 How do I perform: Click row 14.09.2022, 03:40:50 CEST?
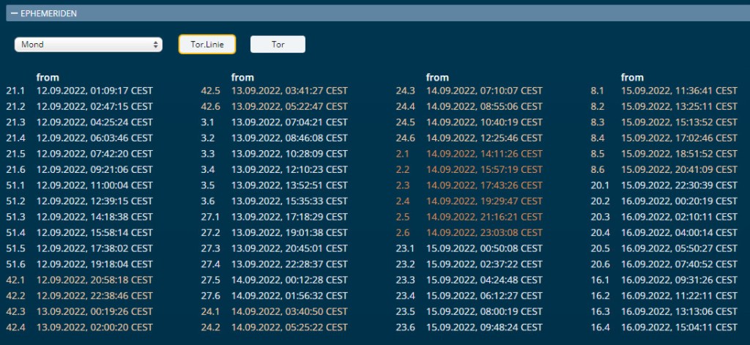click(x=289, y=311)
